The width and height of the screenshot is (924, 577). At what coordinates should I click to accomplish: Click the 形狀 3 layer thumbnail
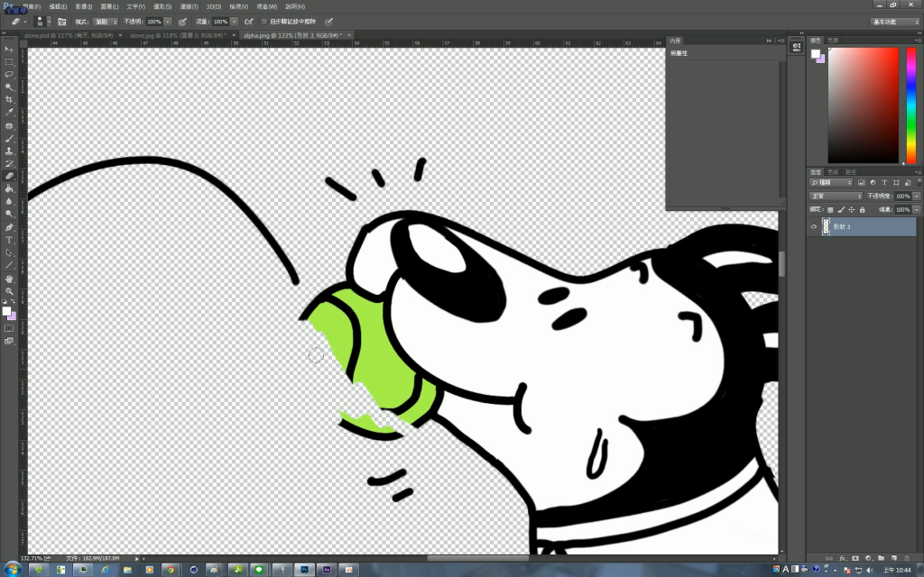[x=826, y=227]
